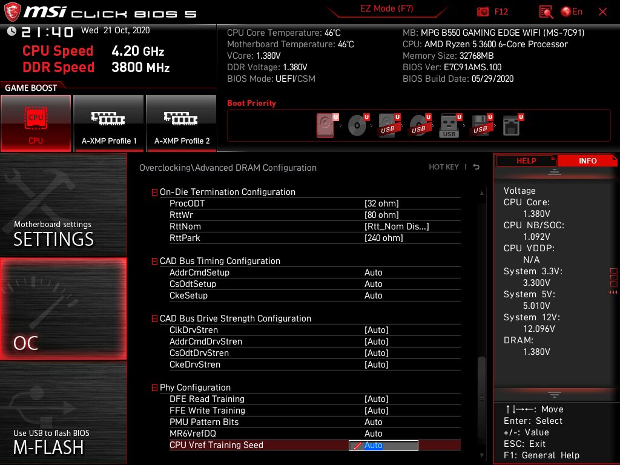Collapse CAD Bus Timing Configuration section
This screenshot has width=620, height=465.
[154, 262]
